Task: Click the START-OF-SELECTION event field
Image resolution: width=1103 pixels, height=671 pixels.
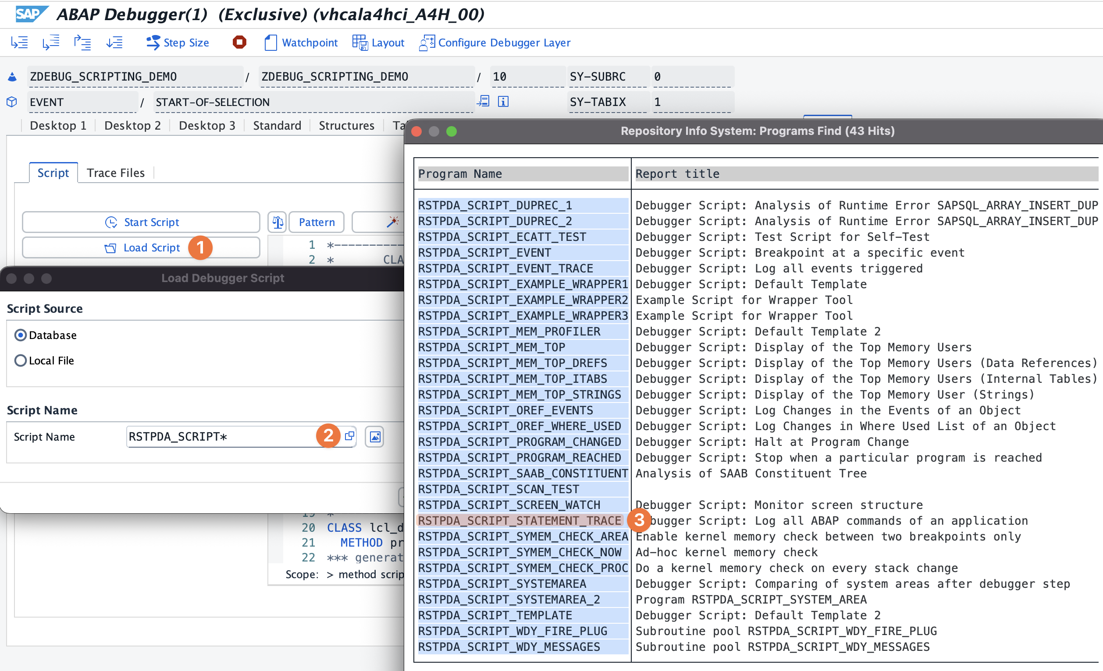Action: pyautogui.click(x=313, y=102)
